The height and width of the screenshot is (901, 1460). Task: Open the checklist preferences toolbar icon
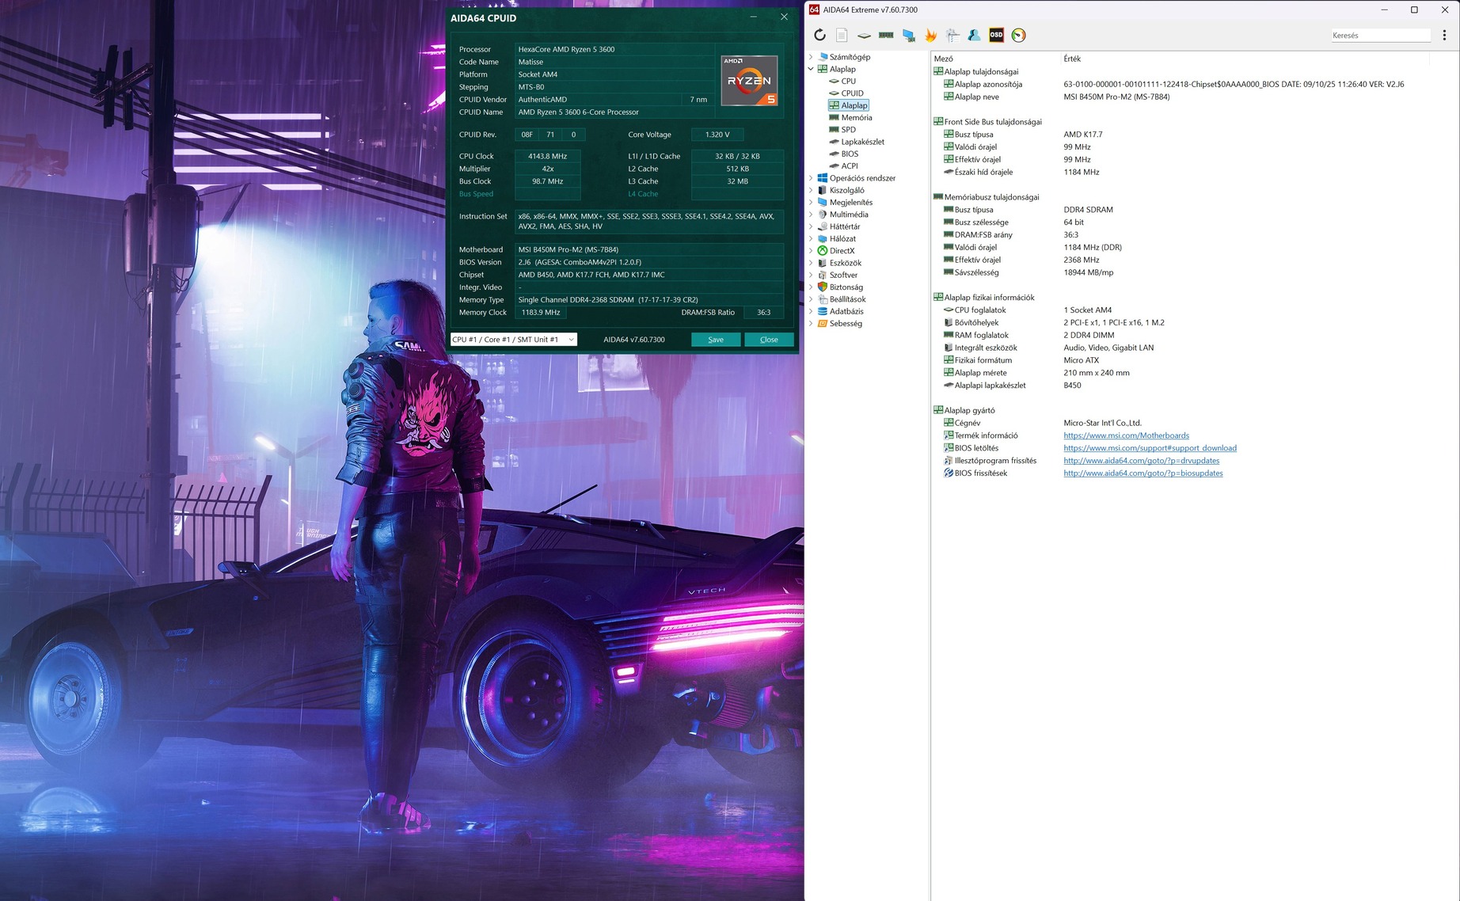pyautogui.click(x=952, y=35)
